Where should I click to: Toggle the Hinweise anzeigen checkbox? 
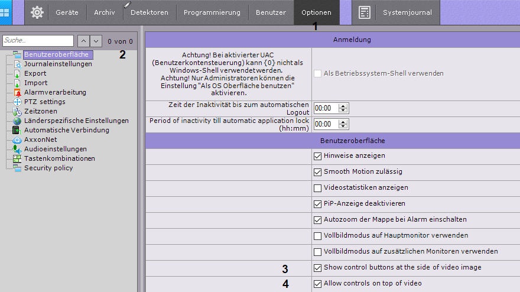(x=318, y=156)
